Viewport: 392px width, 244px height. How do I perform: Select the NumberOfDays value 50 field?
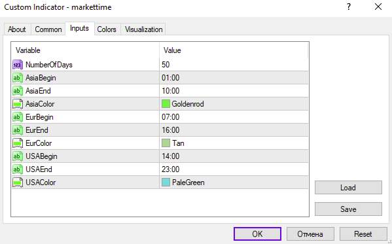[x=234, y=65]
